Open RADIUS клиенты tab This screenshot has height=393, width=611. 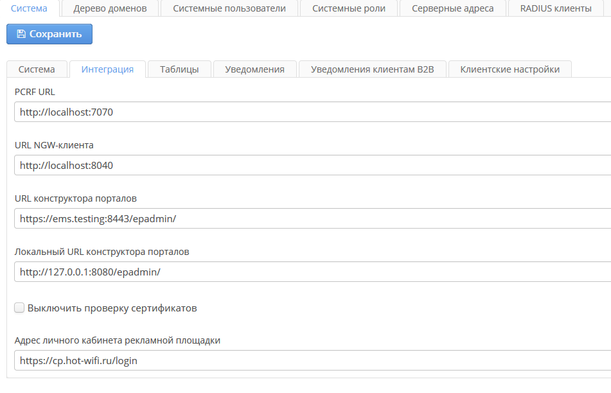point(556,8)
